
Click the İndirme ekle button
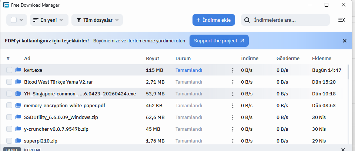coord(214,20)
